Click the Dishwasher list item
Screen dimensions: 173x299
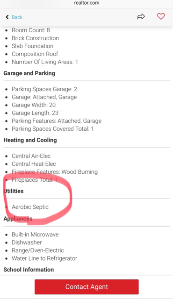[27, 242]
